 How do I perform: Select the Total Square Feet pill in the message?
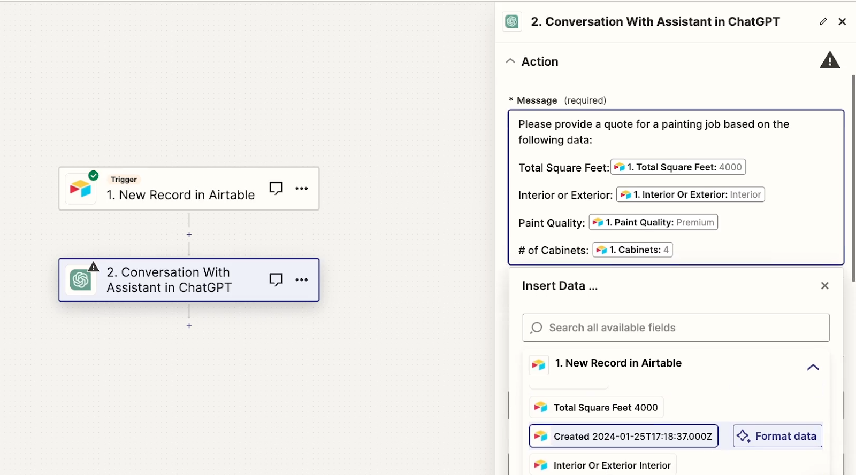678,167
